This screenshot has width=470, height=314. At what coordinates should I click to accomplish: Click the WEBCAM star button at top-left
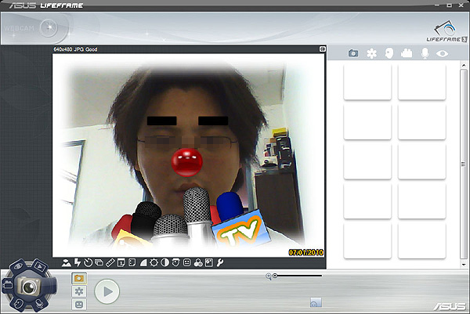(x=49, y=28)
